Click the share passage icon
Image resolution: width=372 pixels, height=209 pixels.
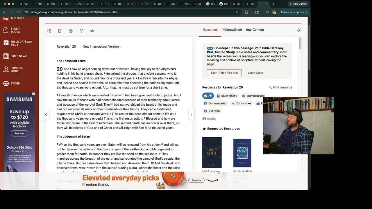point(60,31)
